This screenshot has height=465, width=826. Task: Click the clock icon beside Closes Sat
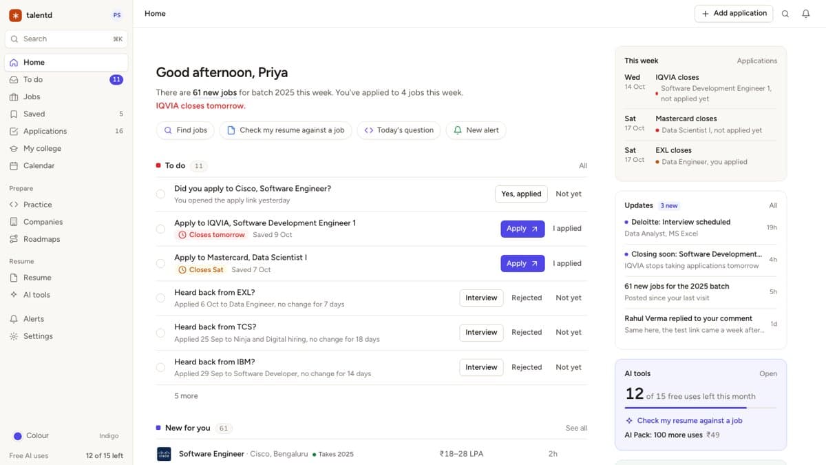coord(182,270)
